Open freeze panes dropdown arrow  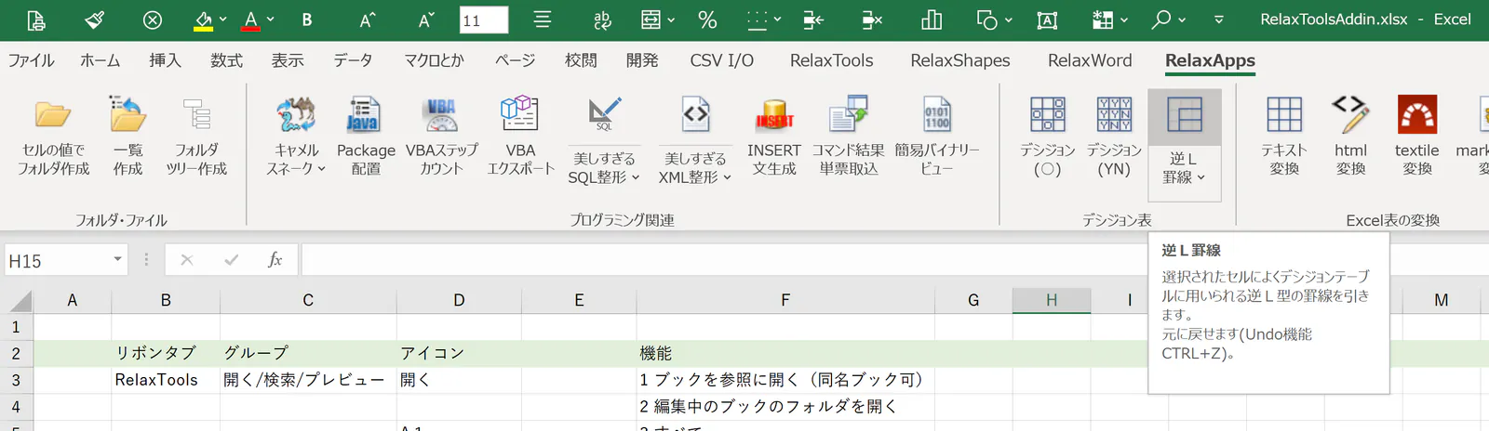point(1124,20)
